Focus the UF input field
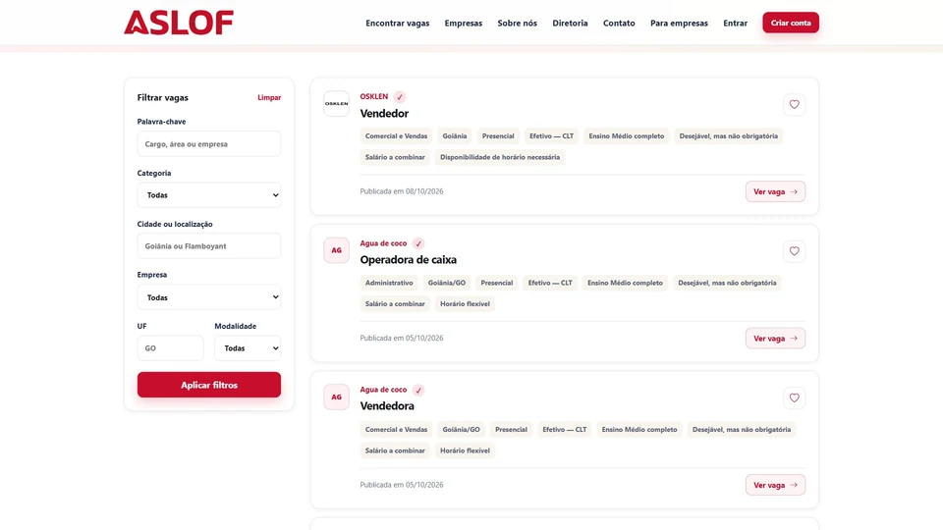 [x=170, y=347]
